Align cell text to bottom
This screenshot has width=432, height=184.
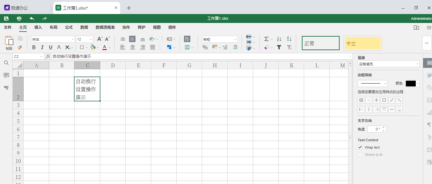(x=143, y=39)
